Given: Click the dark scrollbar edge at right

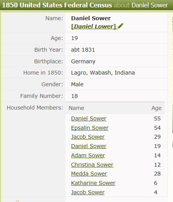Looking at the screenshot, I should pyautogui.click(x=173, y=75).
